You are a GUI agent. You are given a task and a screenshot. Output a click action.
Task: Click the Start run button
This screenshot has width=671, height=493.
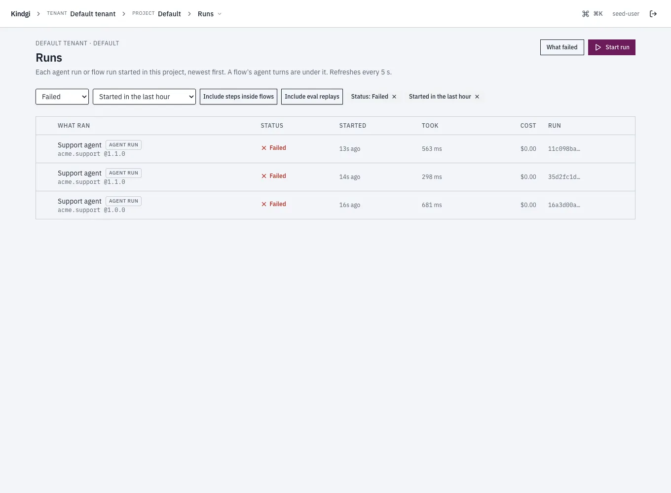tap(612, 47)
